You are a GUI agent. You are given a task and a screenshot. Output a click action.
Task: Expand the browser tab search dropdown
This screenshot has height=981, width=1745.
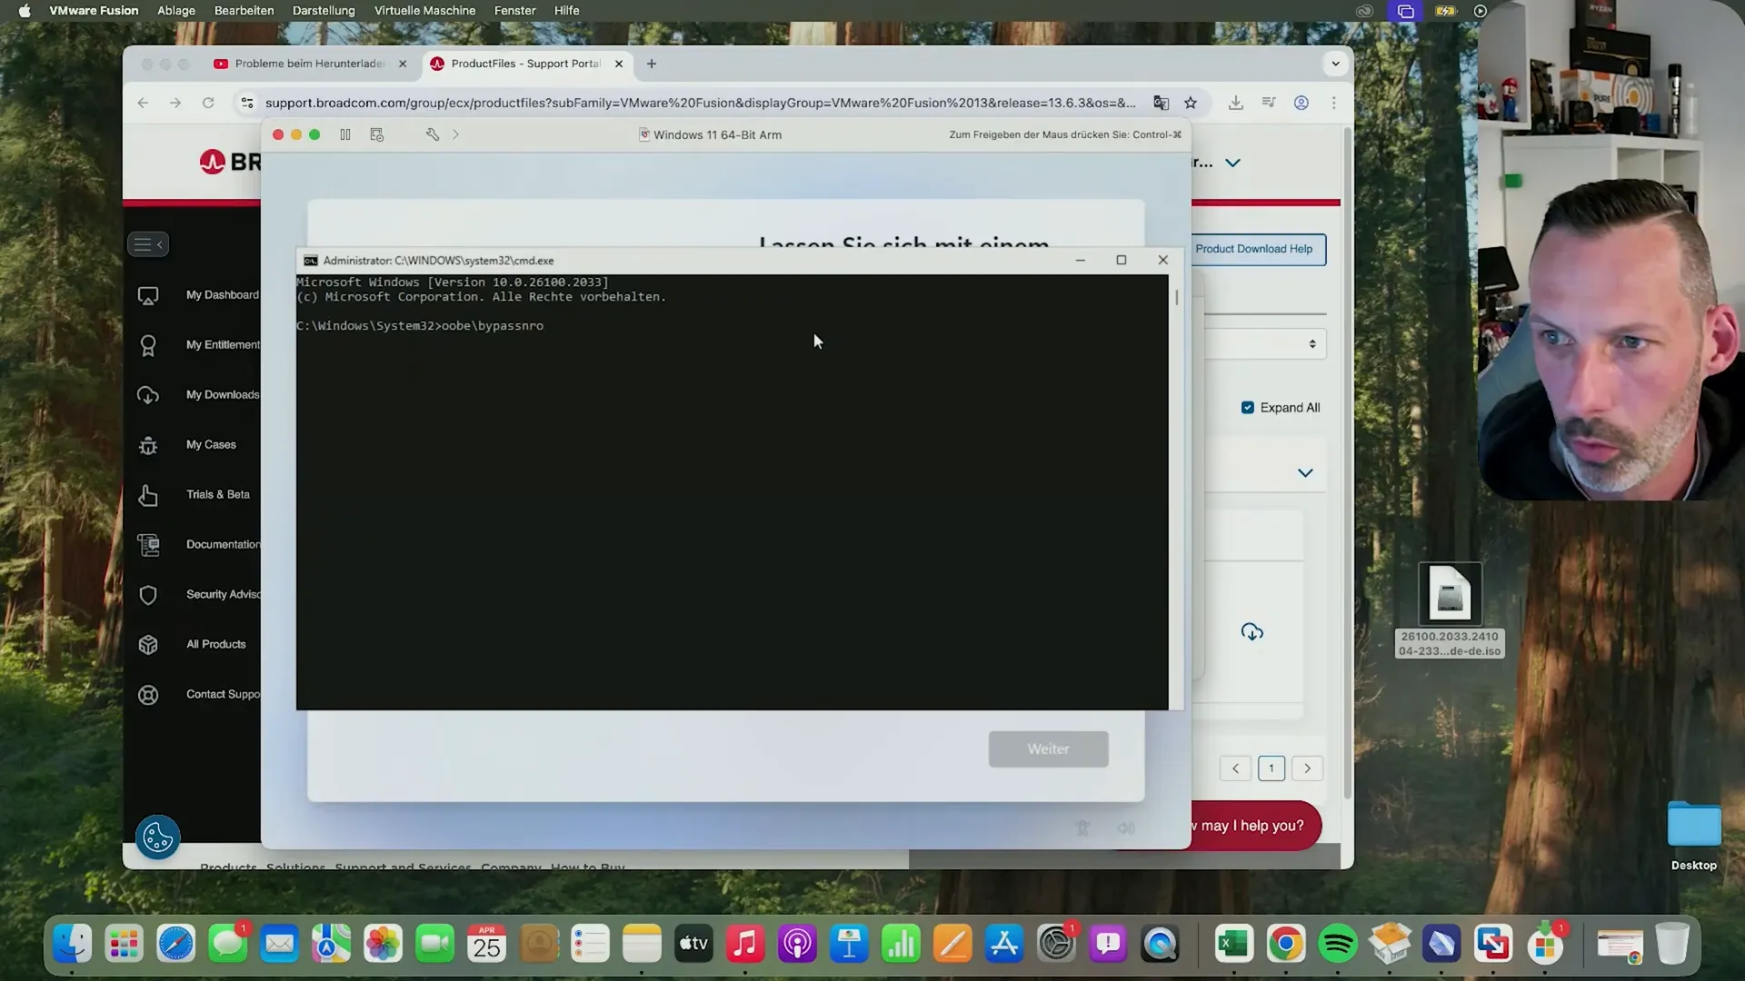click(1335, 64)
